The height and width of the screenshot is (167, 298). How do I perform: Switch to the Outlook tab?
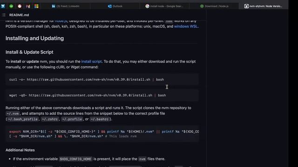[115, 6]
